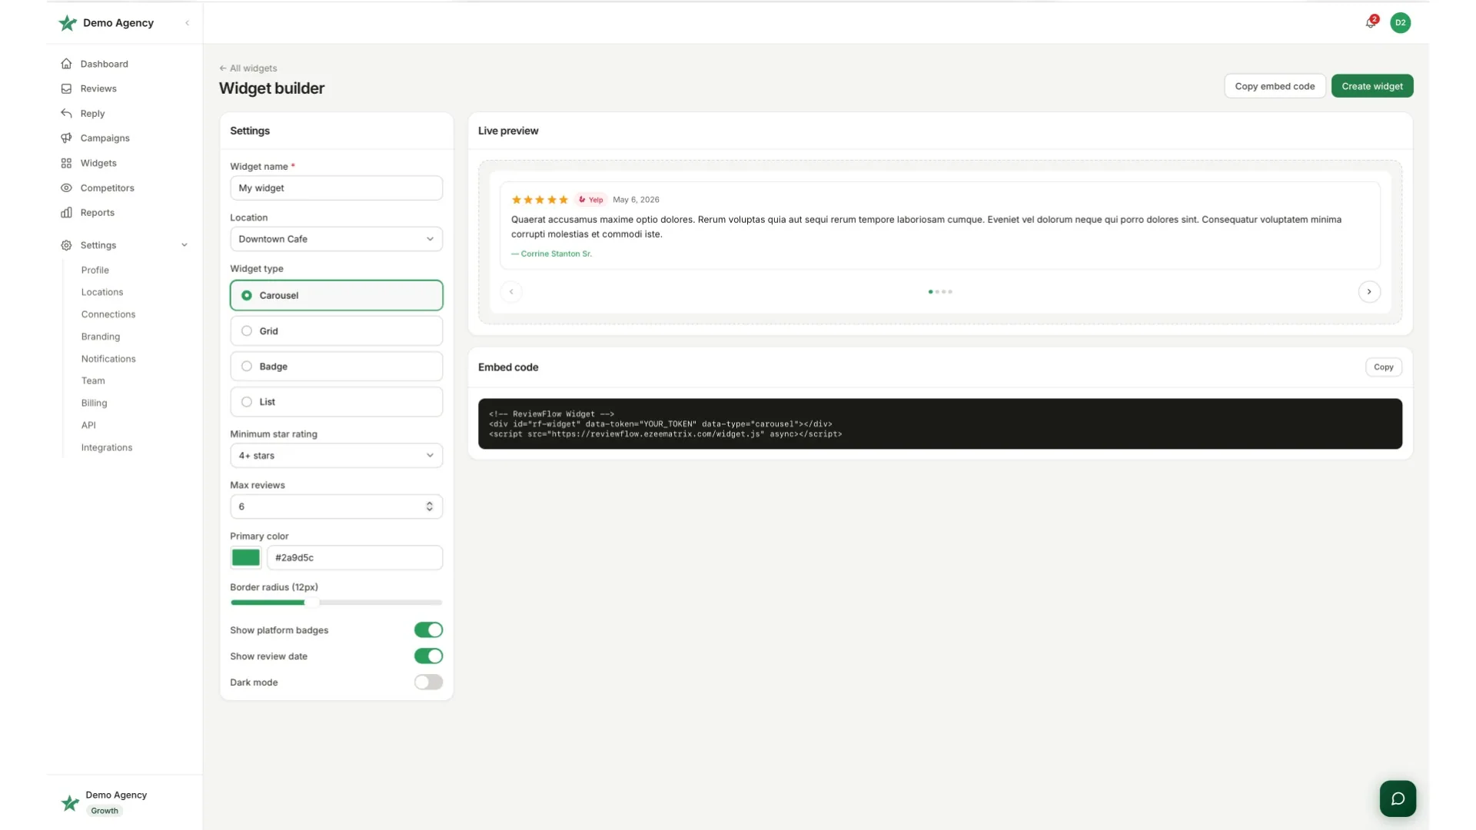The image size is (1476, 830).
Task: Open the Profile settings item
Action: pos(95,271)
